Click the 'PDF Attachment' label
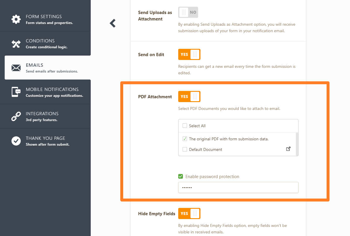Screen dimensions: 350x236 point(155,97)
